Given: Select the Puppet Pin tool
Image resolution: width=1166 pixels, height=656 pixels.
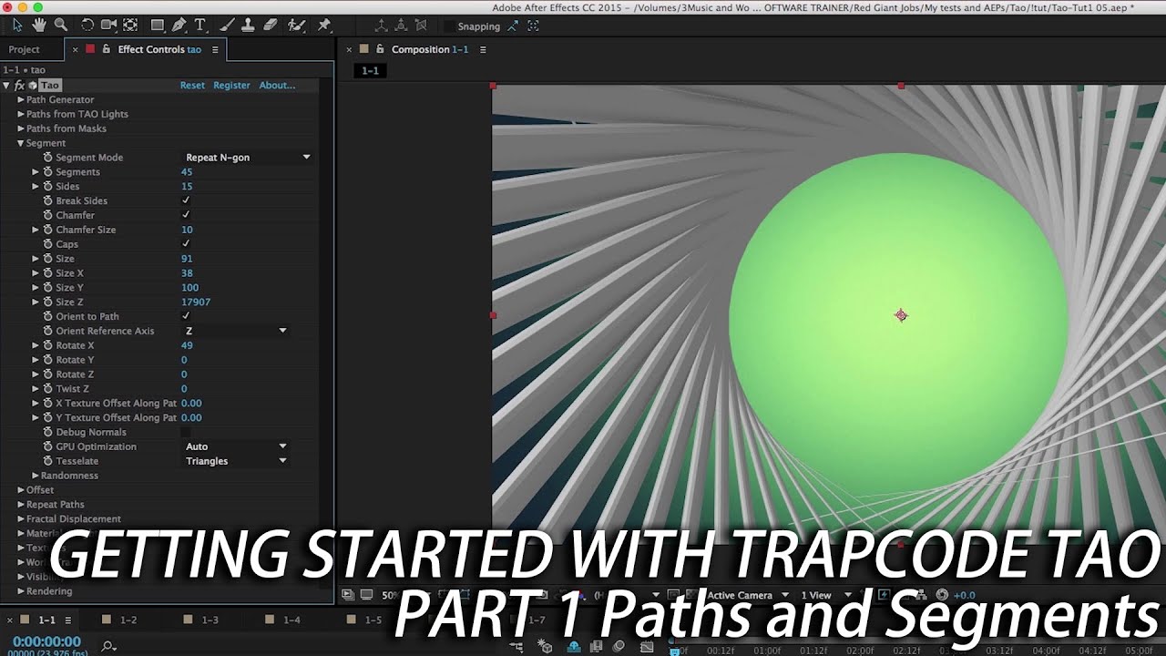Looking at the screenshot, I should (x=323, y=26).
